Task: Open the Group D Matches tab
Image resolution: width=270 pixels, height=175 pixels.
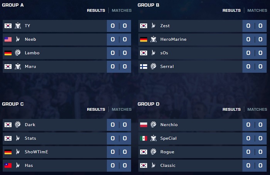Action: (x=257, y=109)
